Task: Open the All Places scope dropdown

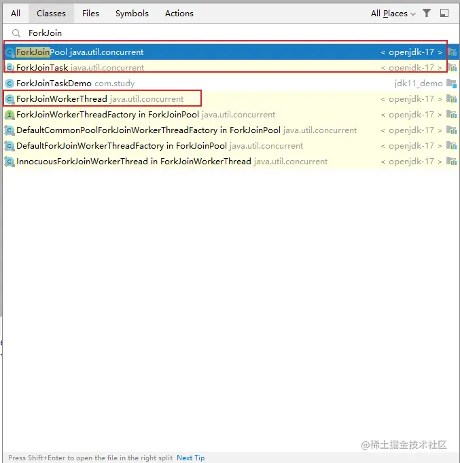Action: tap(393, 14)
